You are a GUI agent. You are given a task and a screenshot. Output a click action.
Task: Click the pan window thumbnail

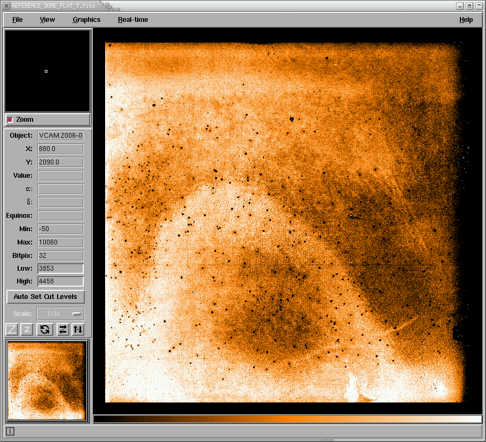pyautogui.click(x=47, y=381)
